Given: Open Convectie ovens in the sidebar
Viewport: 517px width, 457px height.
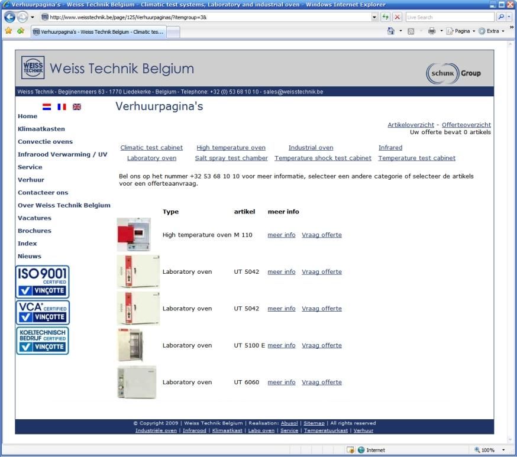Looking at the screenshot, I should click(45, 142).
